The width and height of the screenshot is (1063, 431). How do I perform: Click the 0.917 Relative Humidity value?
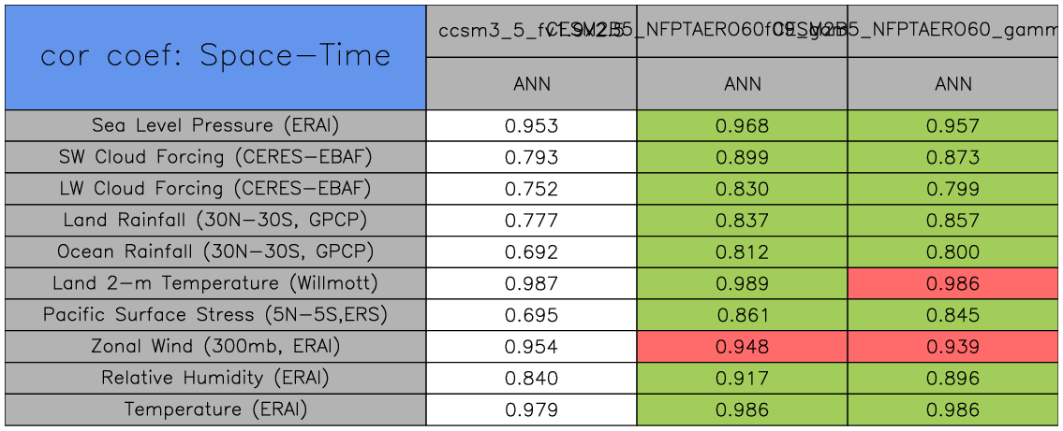pyautogui.click(x=742, y=379)
